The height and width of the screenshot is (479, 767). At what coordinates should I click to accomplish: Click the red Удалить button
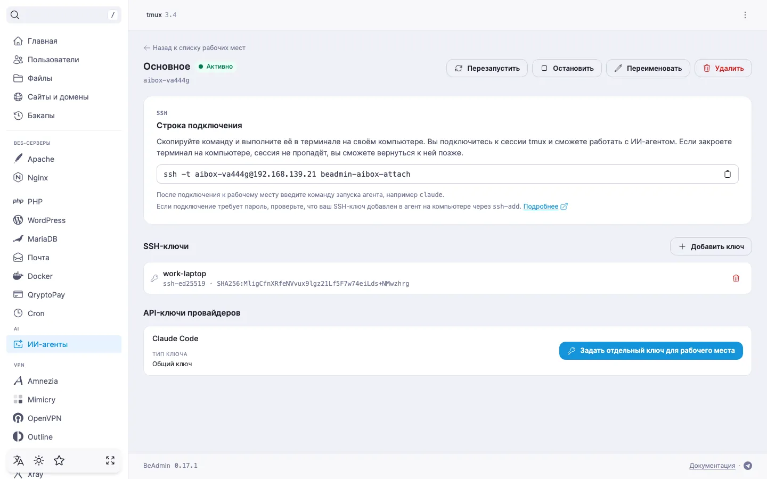point(723,68)
